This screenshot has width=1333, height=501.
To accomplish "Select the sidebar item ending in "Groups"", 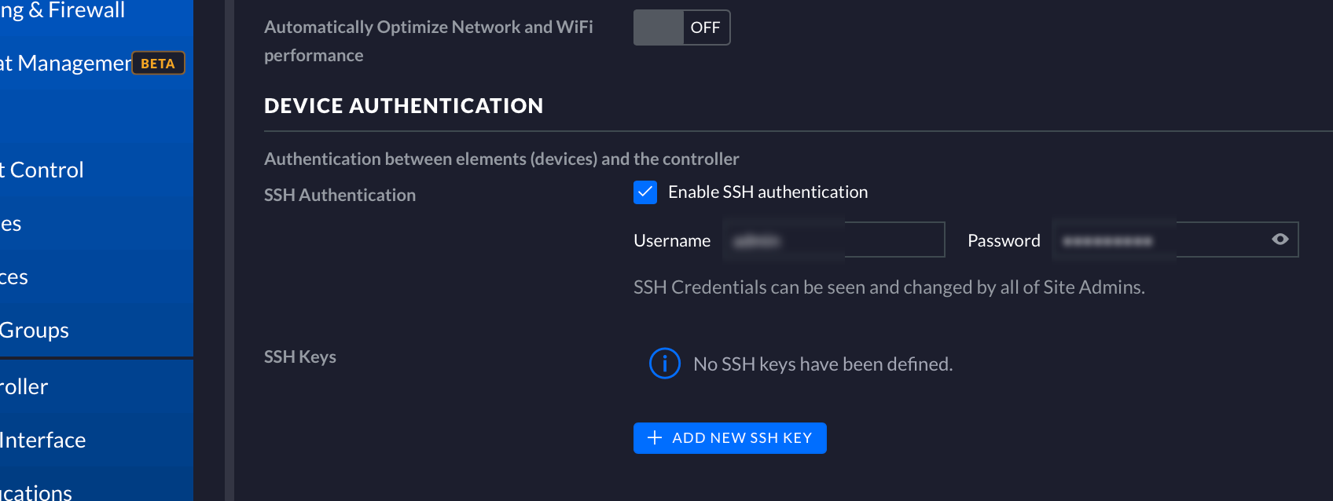I will pos(35,331).
